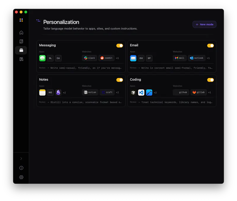The image size is (237, 201).
Task: Click the Messaging notes 'Write semi-casual, friendly' text
Action: pyautogui.click(x=84, y=68)
